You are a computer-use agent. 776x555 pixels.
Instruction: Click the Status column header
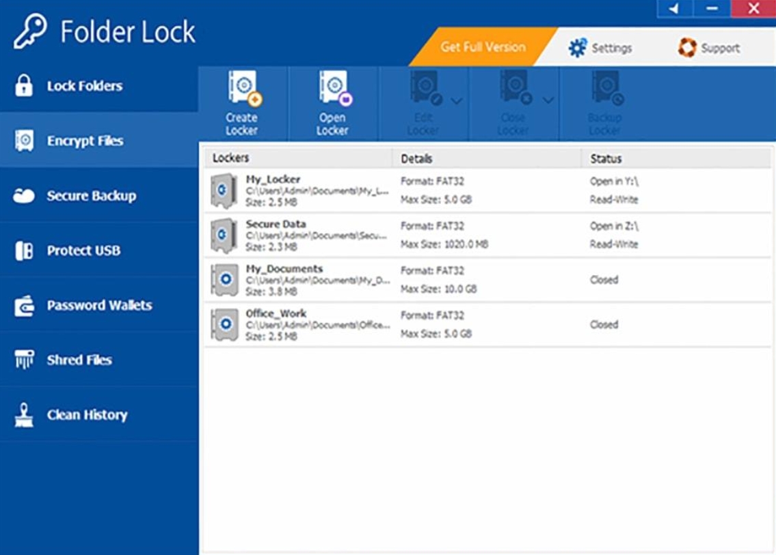[676, 158]
